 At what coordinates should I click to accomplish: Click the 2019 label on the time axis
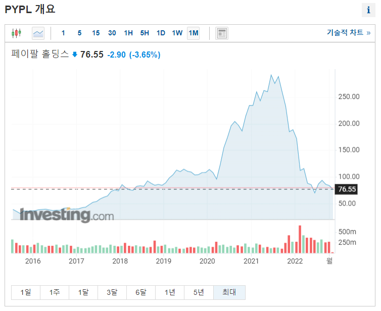[164, 261]
